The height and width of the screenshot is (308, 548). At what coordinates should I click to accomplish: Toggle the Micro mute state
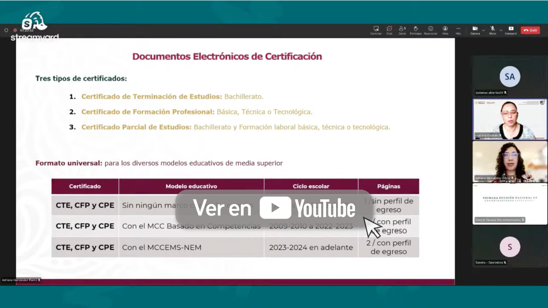coord(493,30)
